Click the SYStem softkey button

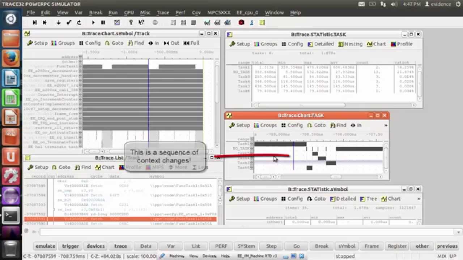[246, 246]
